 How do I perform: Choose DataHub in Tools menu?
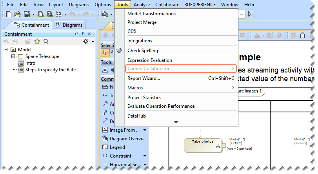[x=181, y=116]
